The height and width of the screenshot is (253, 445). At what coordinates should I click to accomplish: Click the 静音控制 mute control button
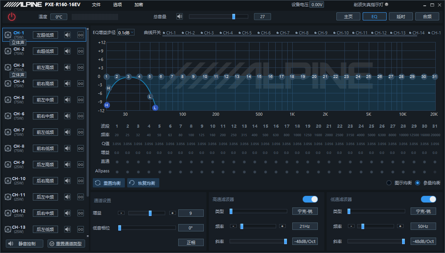[24, 244]
